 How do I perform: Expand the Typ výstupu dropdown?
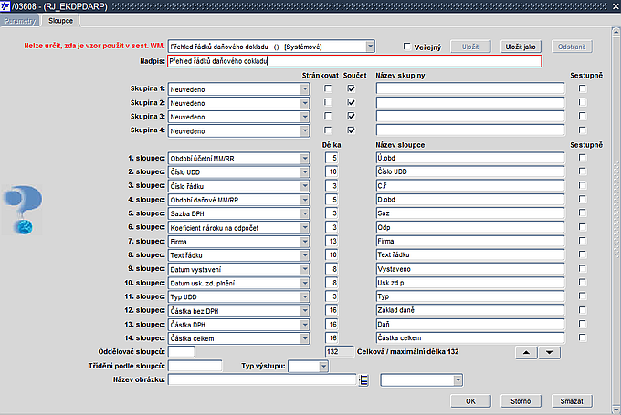click(321, 366)
